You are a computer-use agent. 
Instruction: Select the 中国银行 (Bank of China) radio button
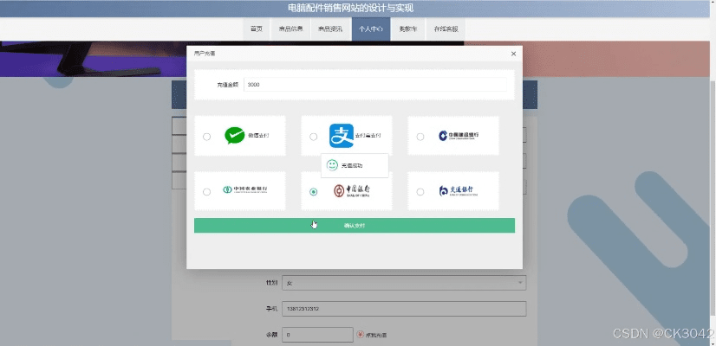tap(313, 192)
